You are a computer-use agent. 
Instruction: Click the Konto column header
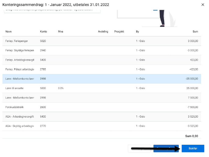tap(43, 32)
